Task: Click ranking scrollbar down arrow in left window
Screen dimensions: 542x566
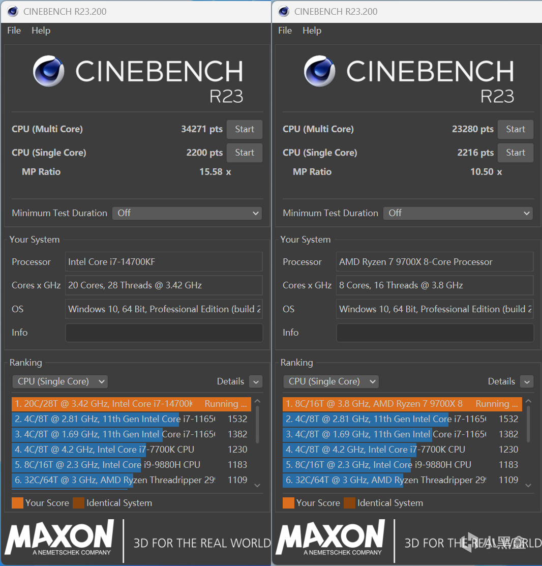Action: 257,486
